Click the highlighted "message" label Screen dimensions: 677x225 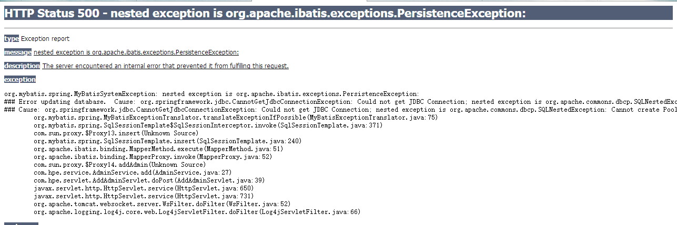click(x=18, y=52)
